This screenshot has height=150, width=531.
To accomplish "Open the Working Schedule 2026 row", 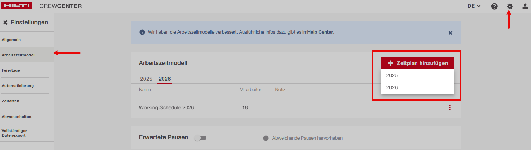I will [166, 107].
